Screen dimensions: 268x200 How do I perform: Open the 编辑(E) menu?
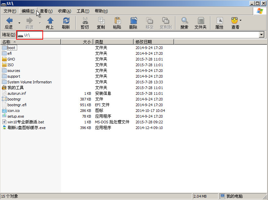pos(28,11)
